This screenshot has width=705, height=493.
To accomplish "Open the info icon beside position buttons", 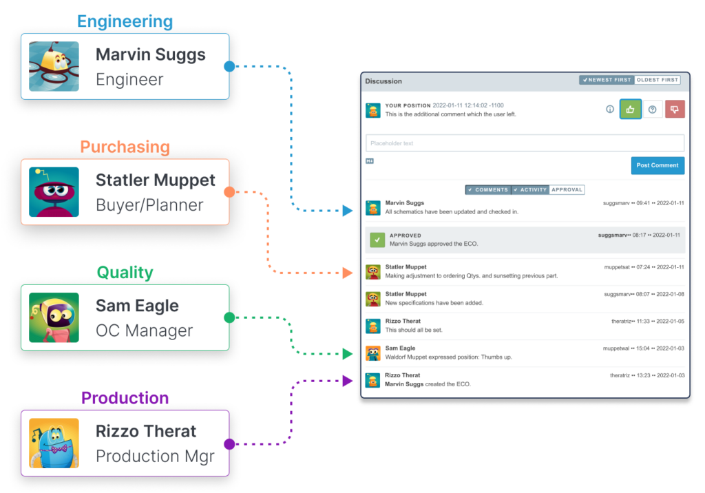I will (610, 109).
